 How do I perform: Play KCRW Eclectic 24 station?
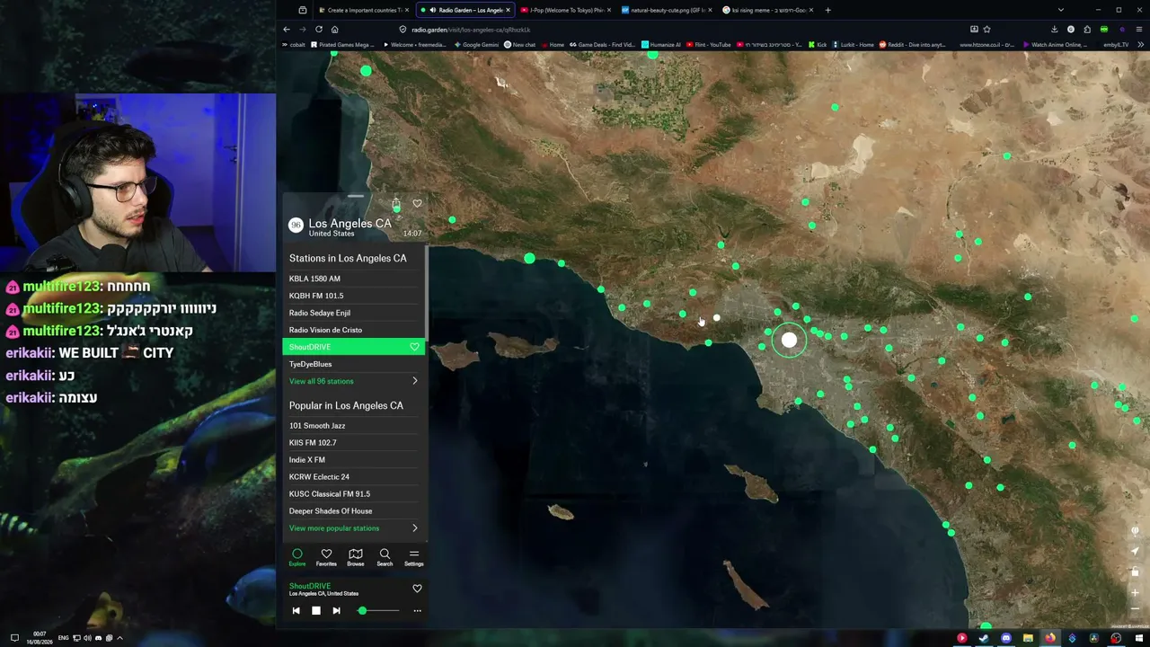pos(354,477)
